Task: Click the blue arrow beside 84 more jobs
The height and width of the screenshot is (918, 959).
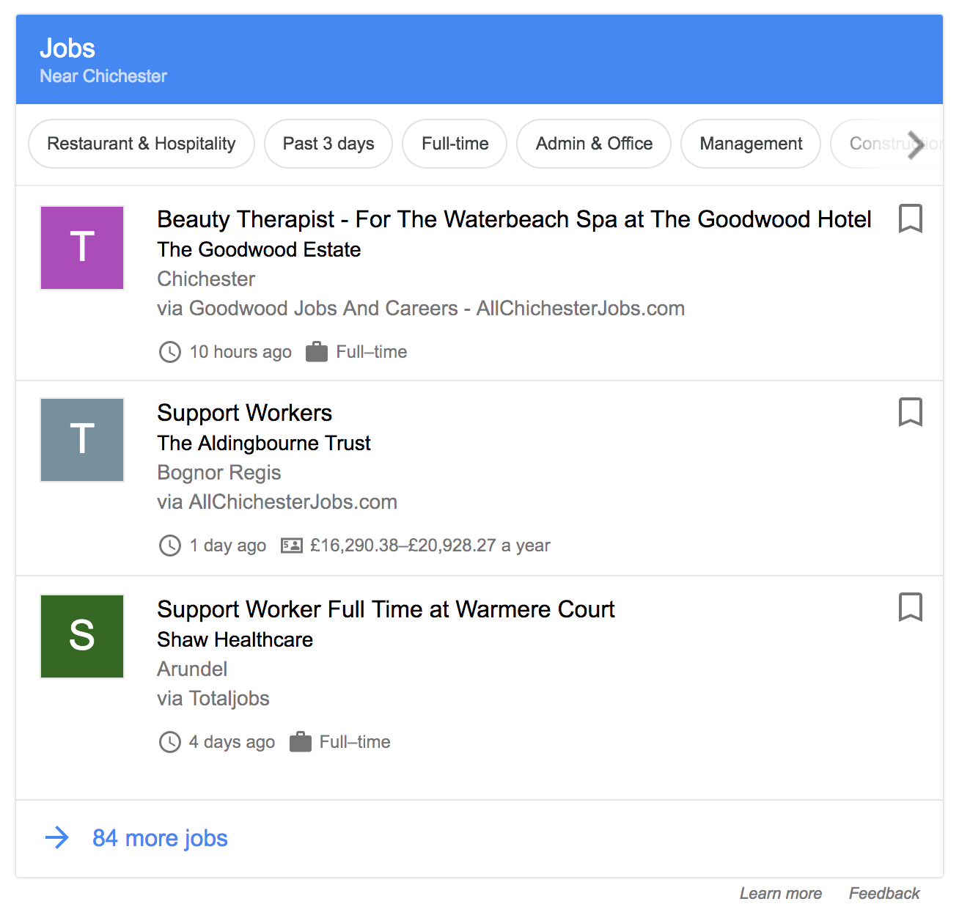Action: click(x=57, y=837)
